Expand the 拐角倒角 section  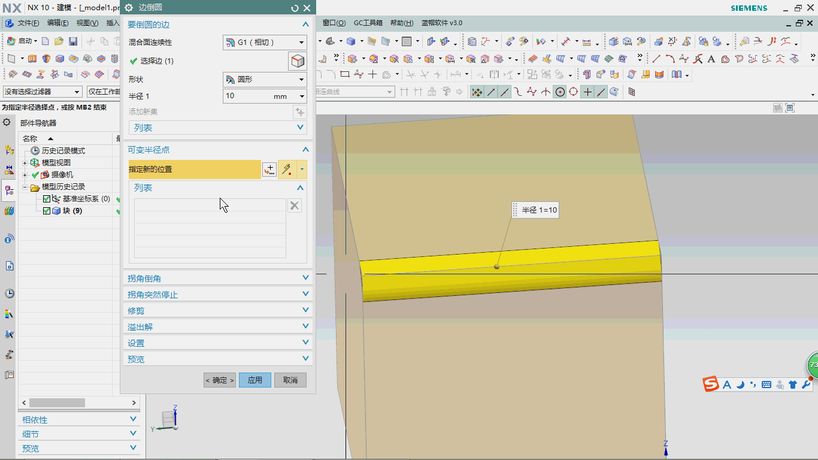click(219, 279)
